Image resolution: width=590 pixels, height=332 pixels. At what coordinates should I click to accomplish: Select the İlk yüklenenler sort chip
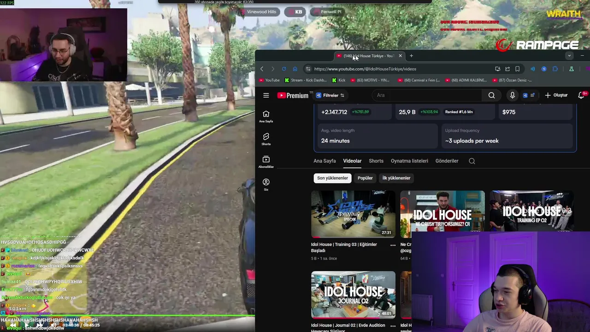pos(396,178)
